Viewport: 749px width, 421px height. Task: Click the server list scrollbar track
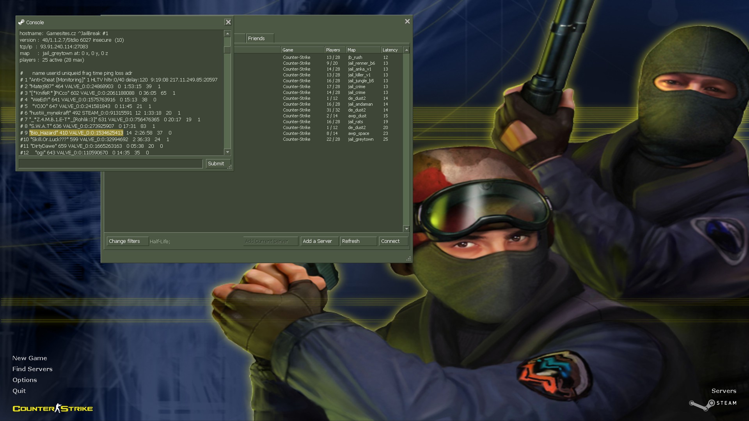click(406, 139)
